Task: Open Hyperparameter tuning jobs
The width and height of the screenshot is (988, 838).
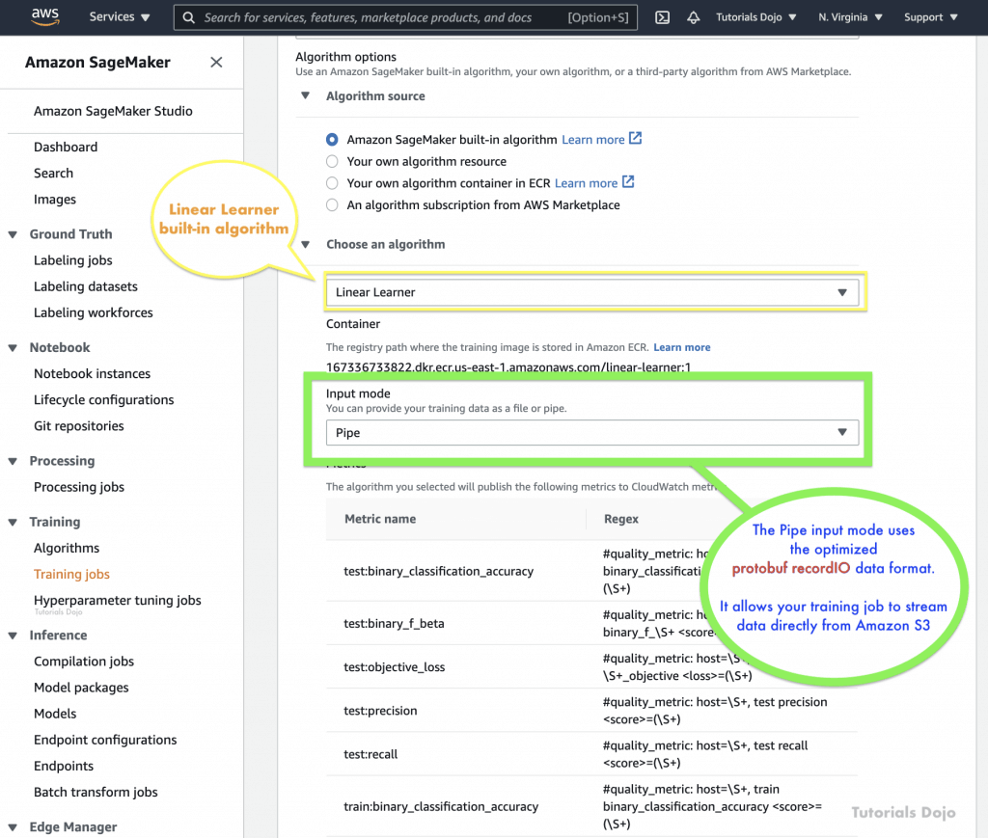Action: (x=118, y=600)
